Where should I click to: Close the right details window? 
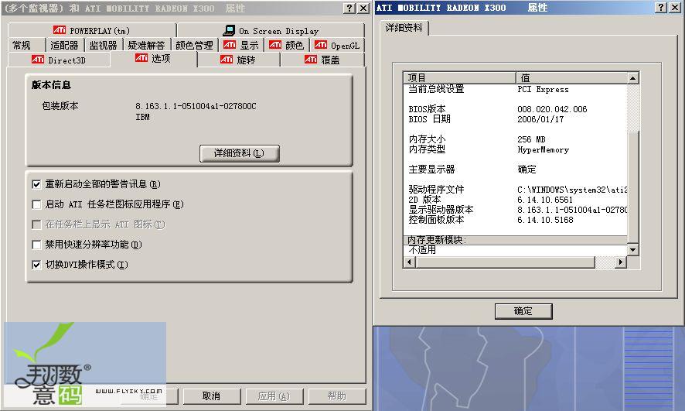click(674, 8)
